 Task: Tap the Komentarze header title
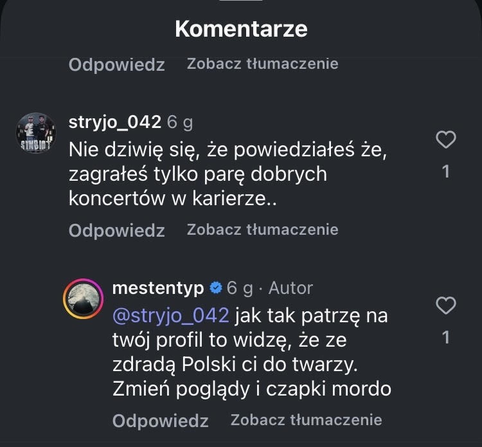tap(241, 29)
